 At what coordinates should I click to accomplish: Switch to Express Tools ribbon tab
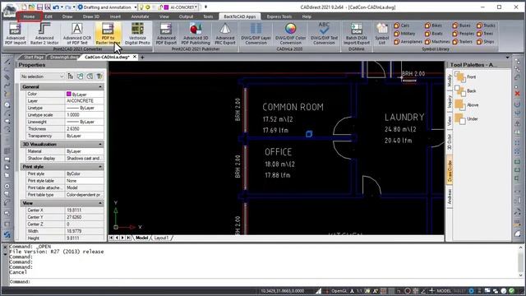point(279,16)
